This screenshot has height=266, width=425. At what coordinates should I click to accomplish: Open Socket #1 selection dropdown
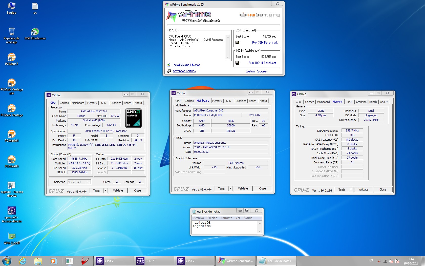click(x=79, y=182)
